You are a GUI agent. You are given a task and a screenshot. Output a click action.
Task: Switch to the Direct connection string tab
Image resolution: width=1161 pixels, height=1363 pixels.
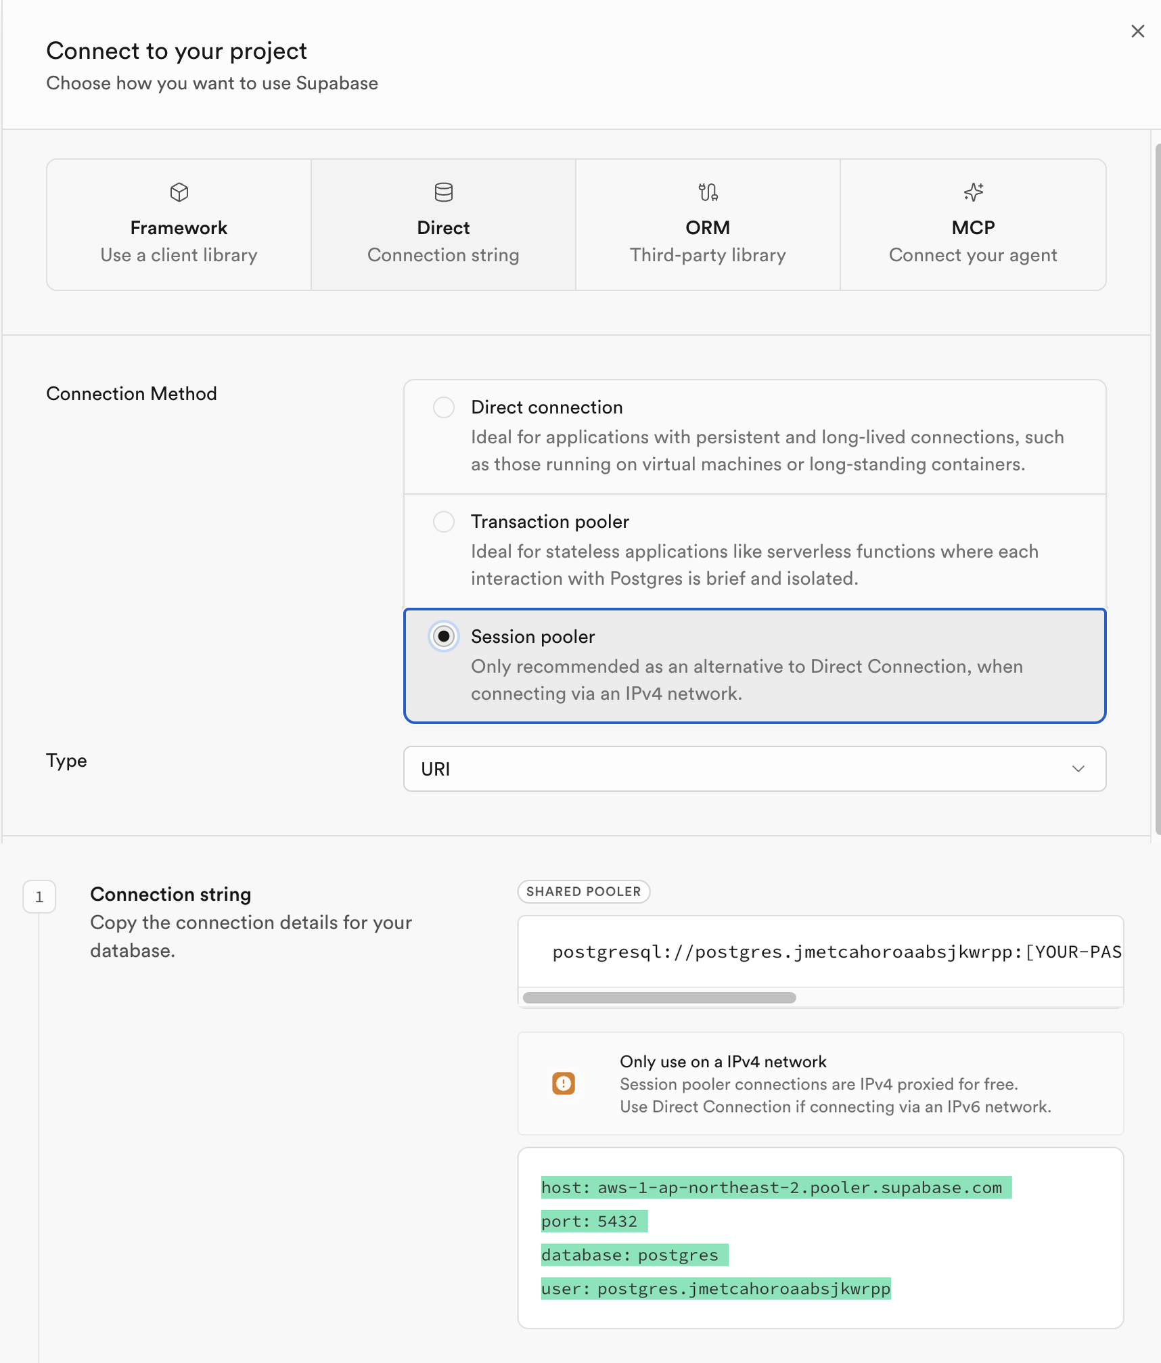443,225
